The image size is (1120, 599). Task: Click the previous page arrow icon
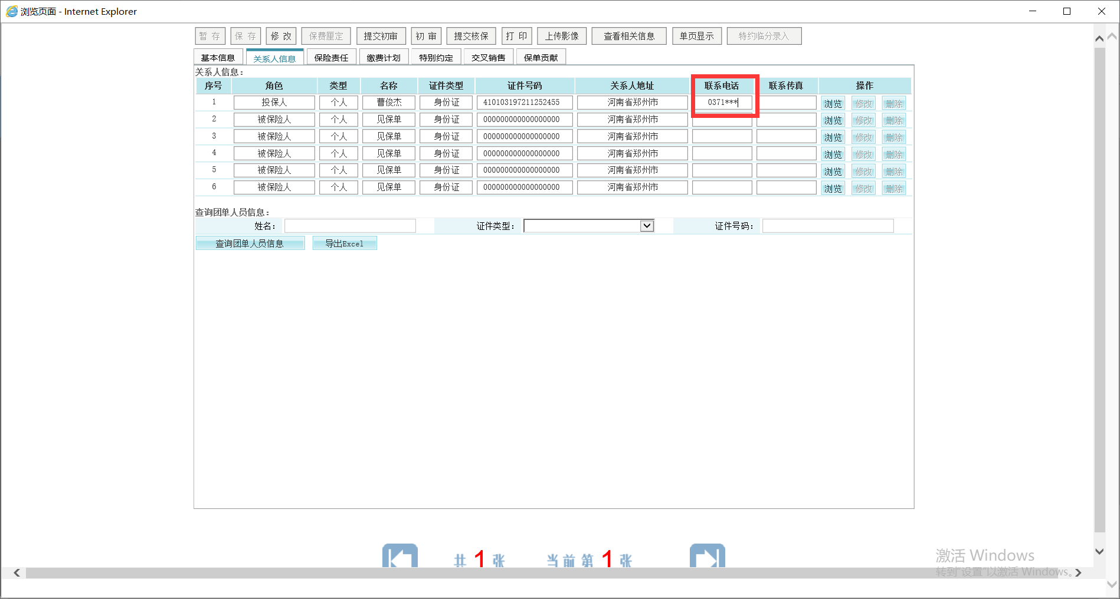pos(400,555)
